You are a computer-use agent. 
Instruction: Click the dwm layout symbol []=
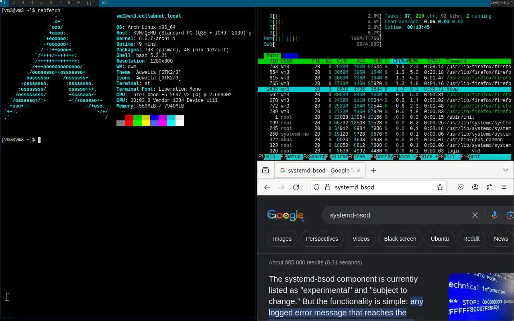pos(91,3)
